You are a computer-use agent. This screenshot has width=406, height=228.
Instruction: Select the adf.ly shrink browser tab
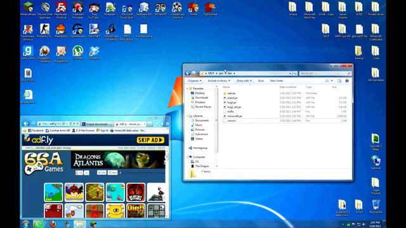coord(130,124)
